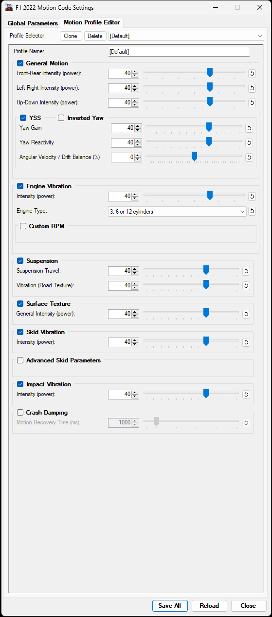Switch to Global Parameters tab
This screenshot has height=617, width=272.
pyautogui.click(x=33, y=23)
